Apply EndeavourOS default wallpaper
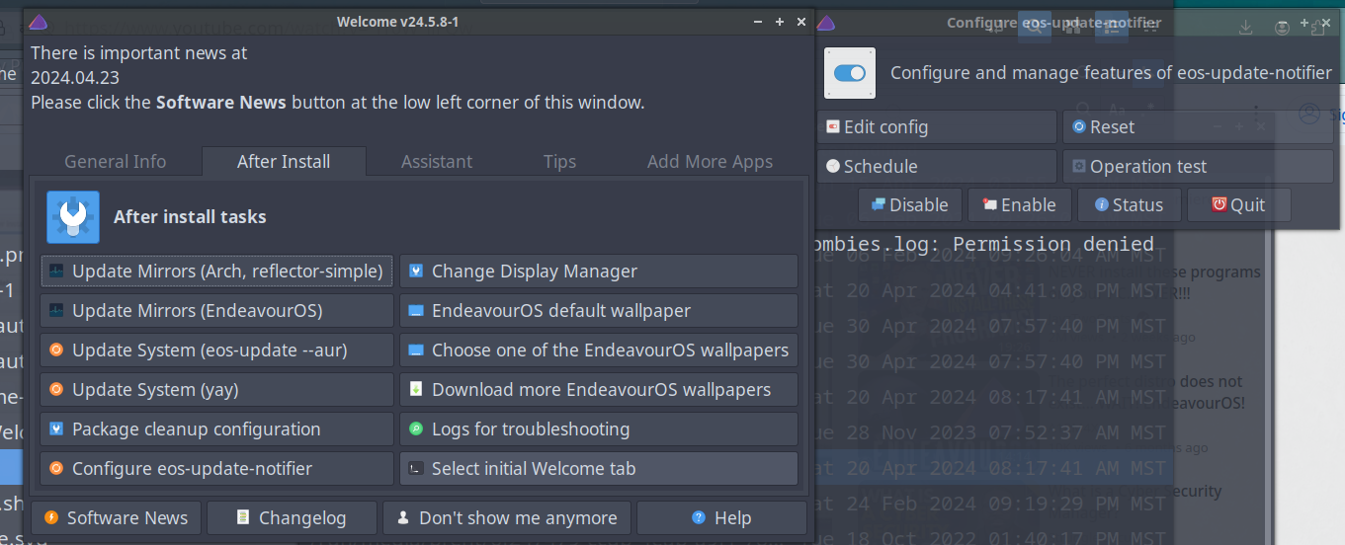This screenshot has width=1345, height=545. [599, 310]
